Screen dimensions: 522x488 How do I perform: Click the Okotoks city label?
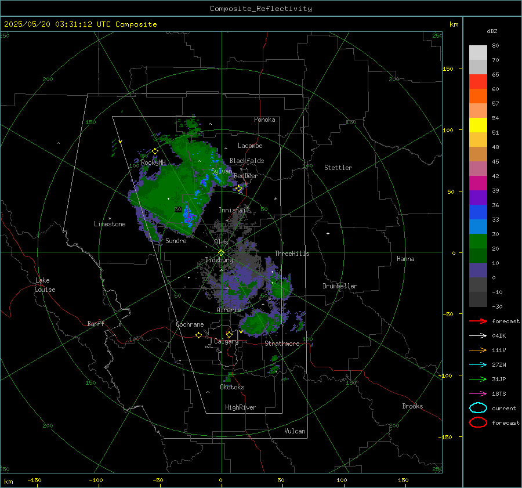point(232,387)
